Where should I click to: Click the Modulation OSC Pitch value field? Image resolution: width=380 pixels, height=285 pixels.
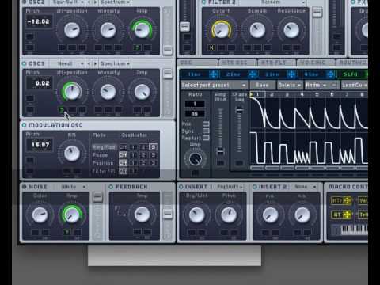click(x=40, y=145)
